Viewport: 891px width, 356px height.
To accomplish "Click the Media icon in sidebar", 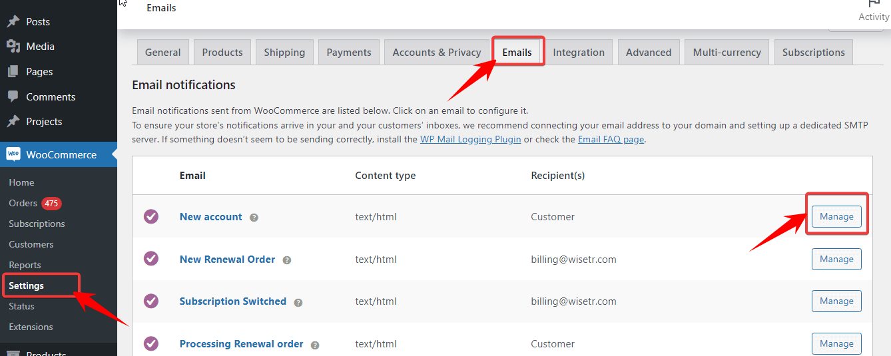I will pos(13,47).
